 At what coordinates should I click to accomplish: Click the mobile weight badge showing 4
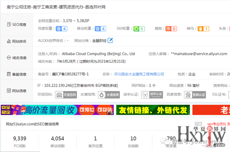pyautogui.click(x=100, y=28)
